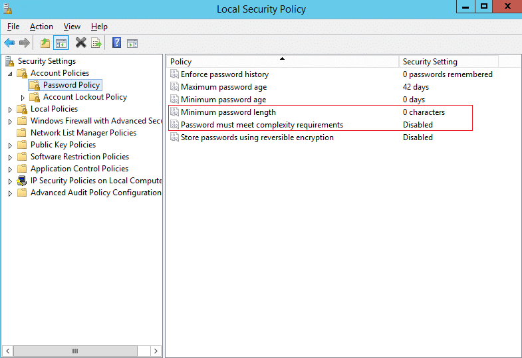Click the Local Policies folder icon
This screenshot has height=358, width=522.
coord(22,109)
